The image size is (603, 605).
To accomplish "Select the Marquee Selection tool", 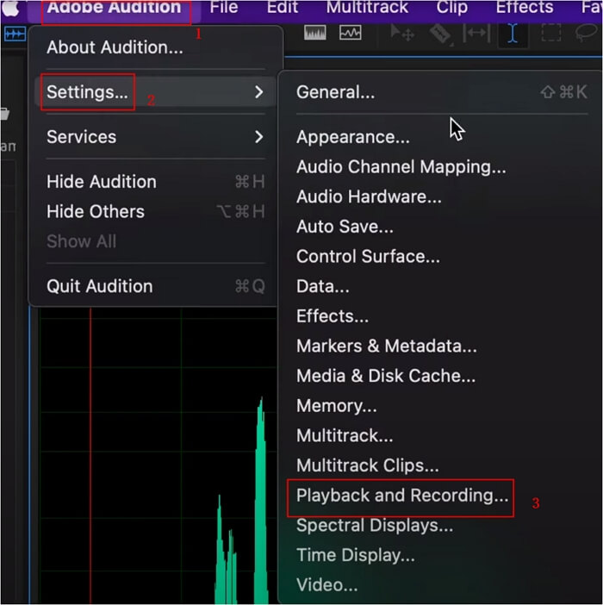I will (x=551, y=34).
